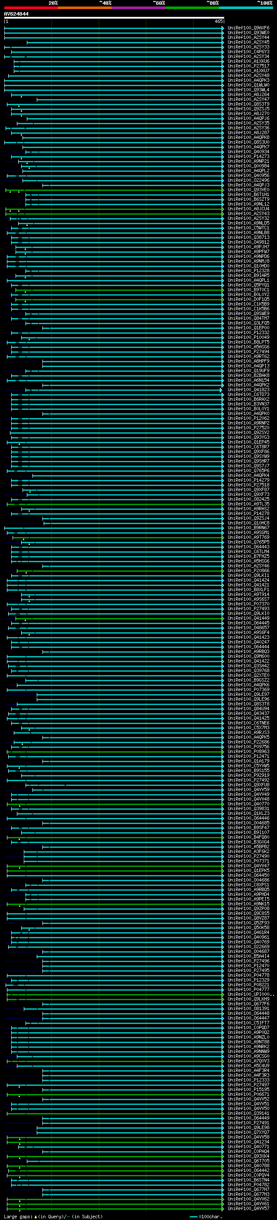Select label UniRef100_Q41449

click(x=248, y=618)
